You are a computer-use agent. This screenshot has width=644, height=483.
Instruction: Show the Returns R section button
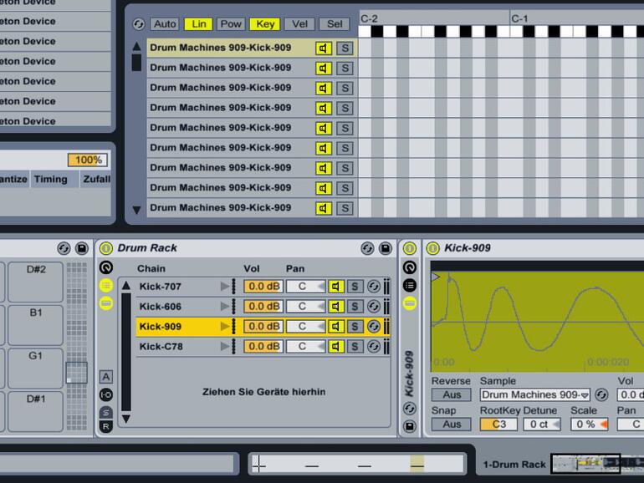pyautogui.click(x=106, y=426)
